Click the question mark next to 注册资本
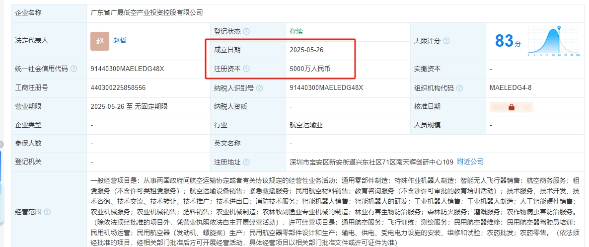Image resolution: width=589 pixels, height=247 pixels. [x=246, y=69]
